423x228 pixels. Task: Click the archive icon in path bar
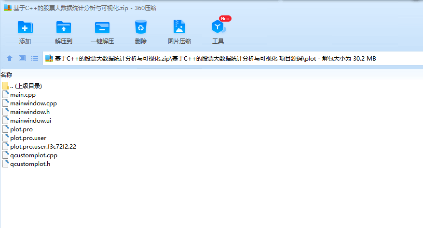click(x=49, y=58)
